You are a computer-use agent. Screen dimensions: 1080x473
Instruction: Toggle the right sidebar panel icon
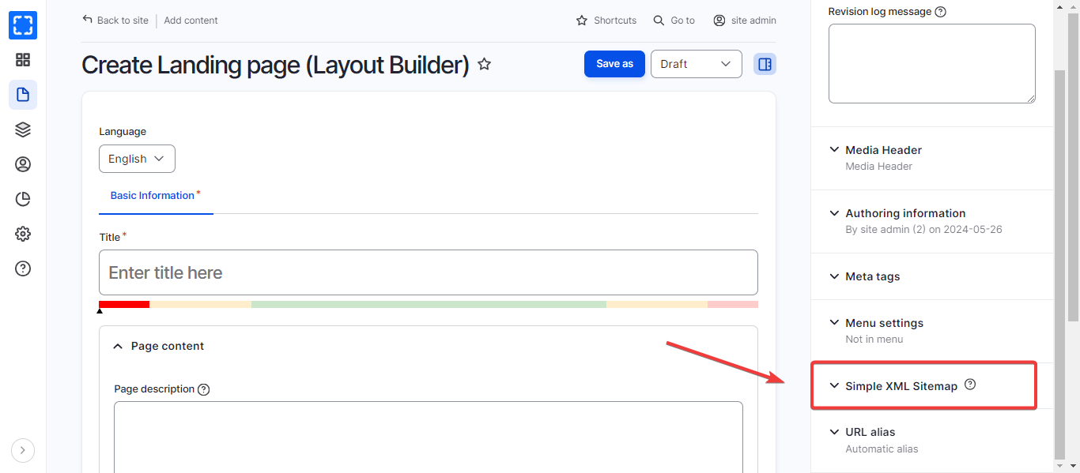point(765,64)
